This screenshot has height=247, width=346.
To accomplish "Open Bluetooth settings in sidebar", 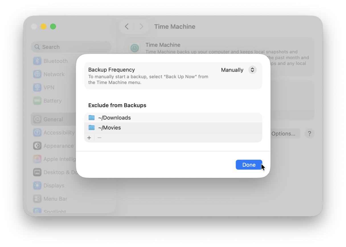I will point(56,61).
